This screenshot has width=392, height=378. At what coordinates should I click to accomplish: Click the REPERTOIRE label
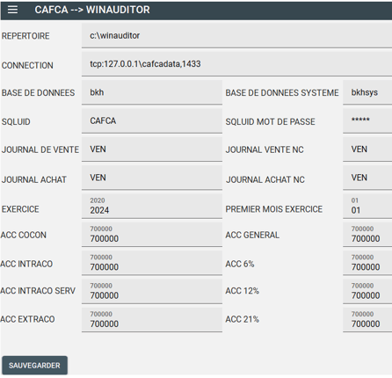click(x=25, y=36)
